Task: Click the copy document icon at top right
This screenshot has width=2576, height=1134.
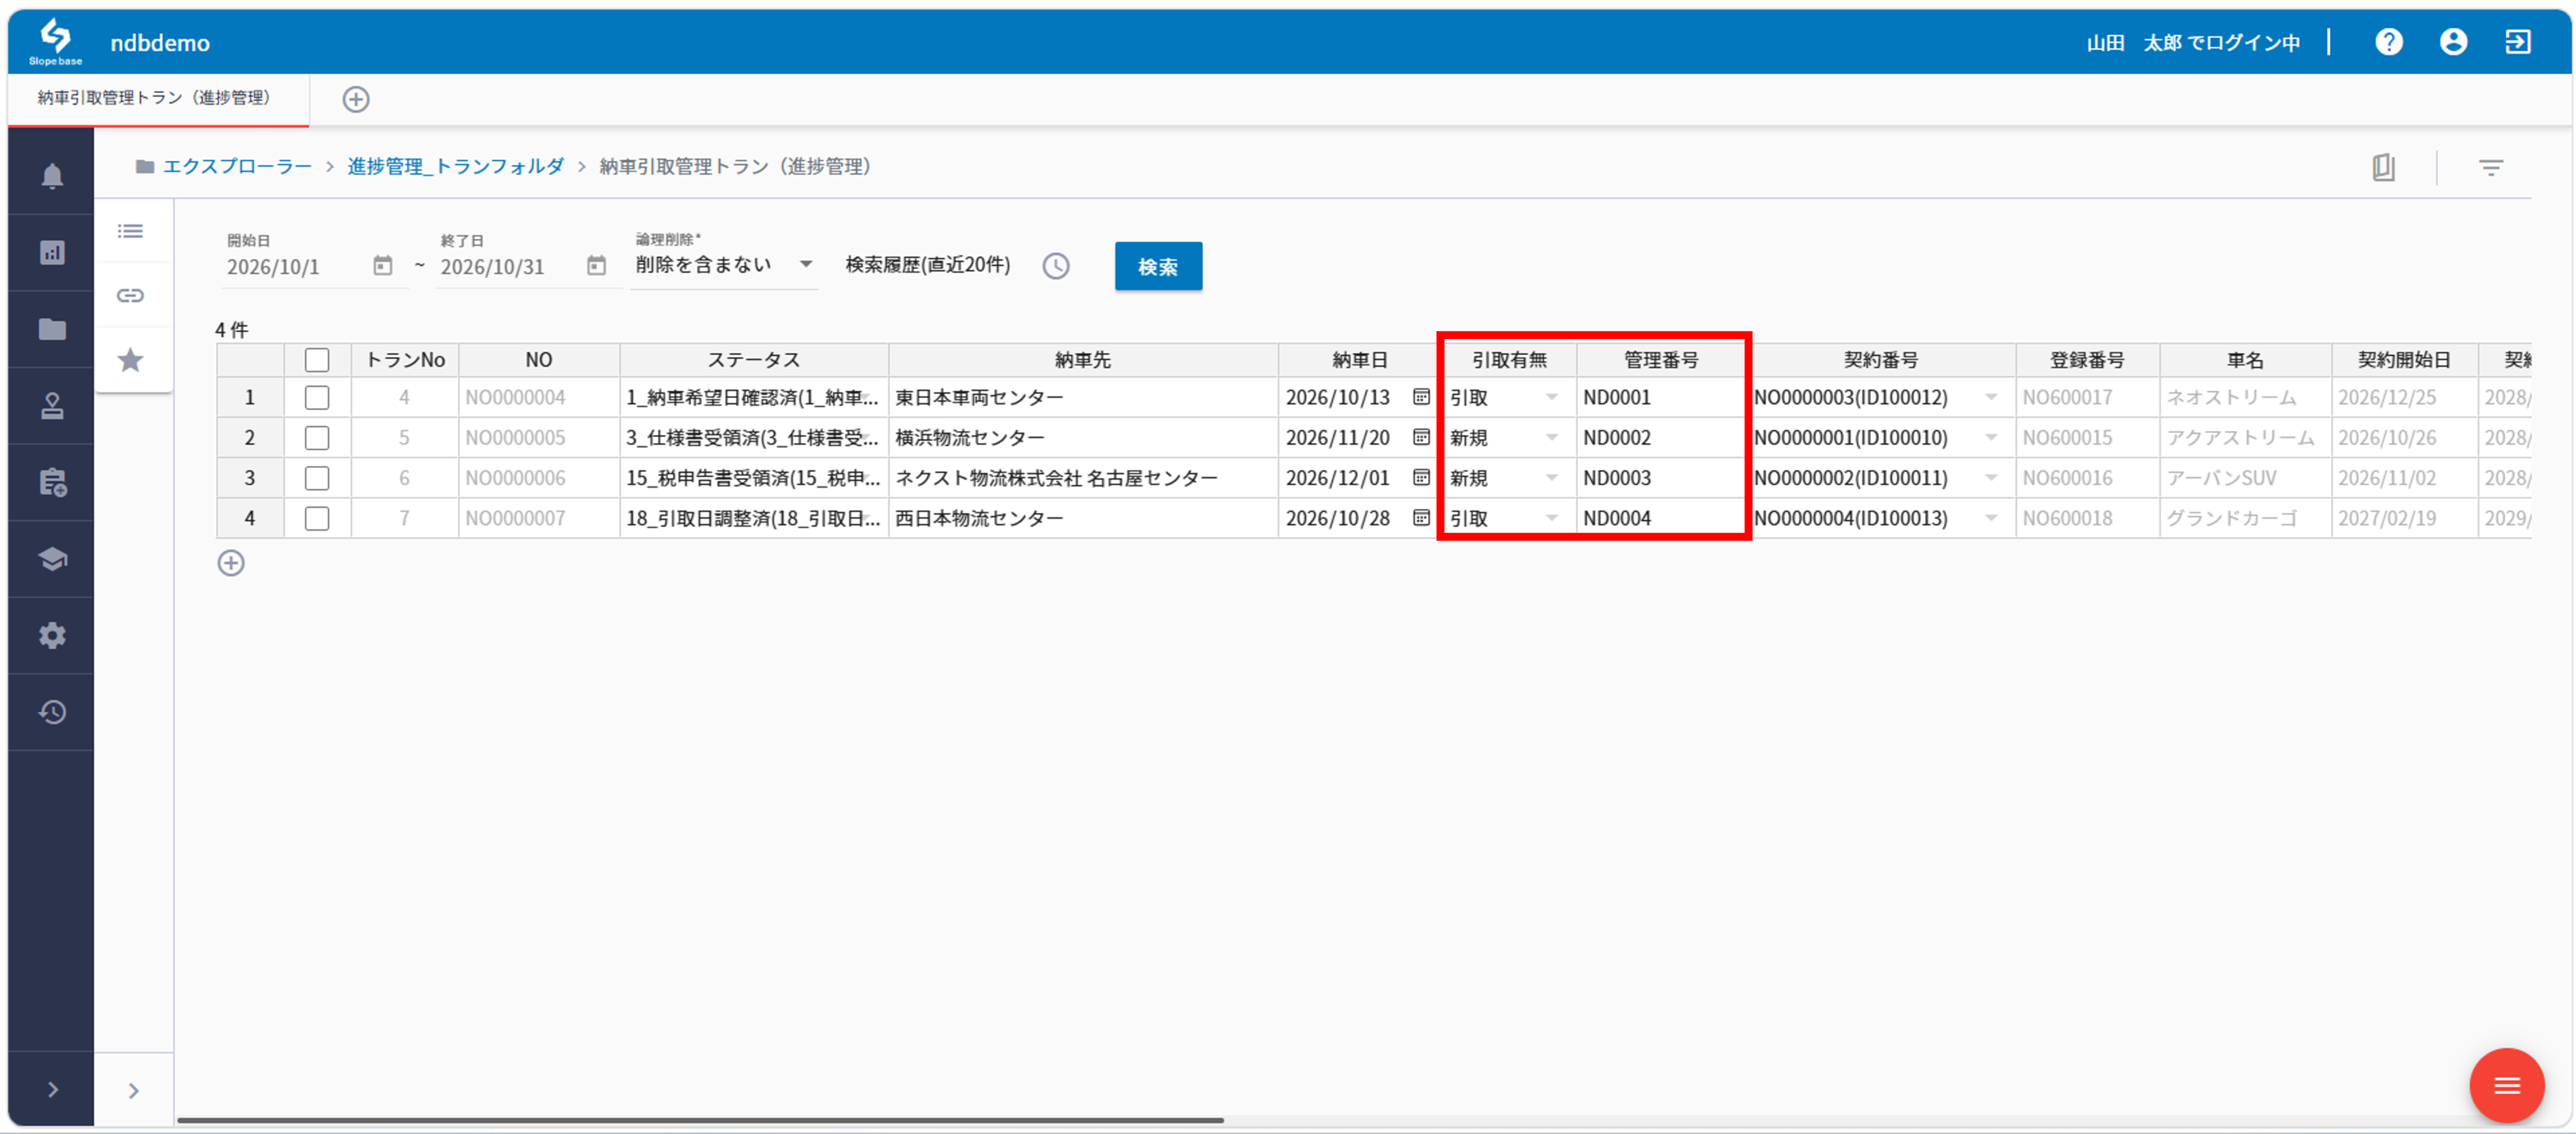Action: pos(2383,167)
